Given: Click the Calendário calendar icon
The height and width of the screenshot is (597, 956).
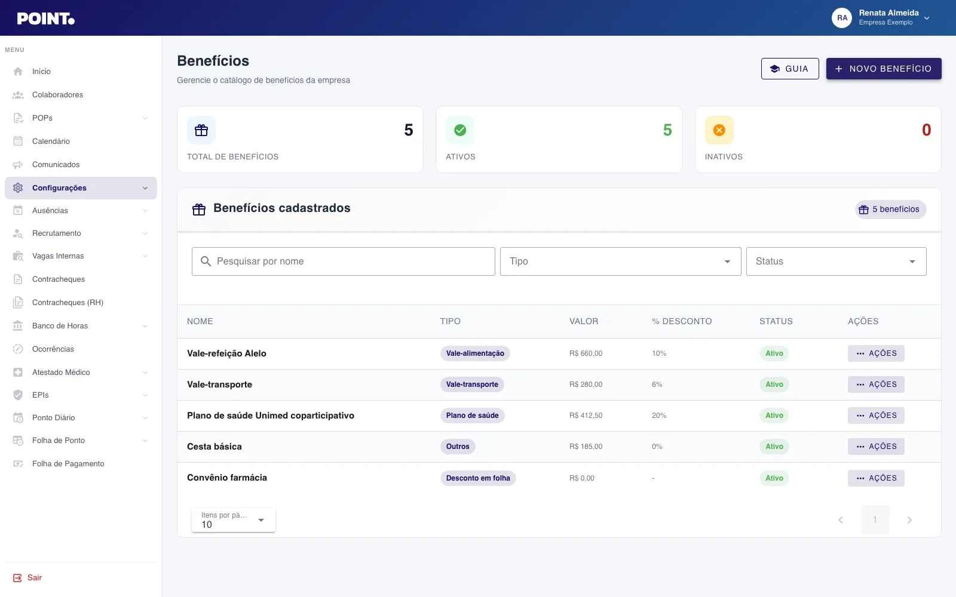Looking at the screenshot, I should (x=18, y=141).
